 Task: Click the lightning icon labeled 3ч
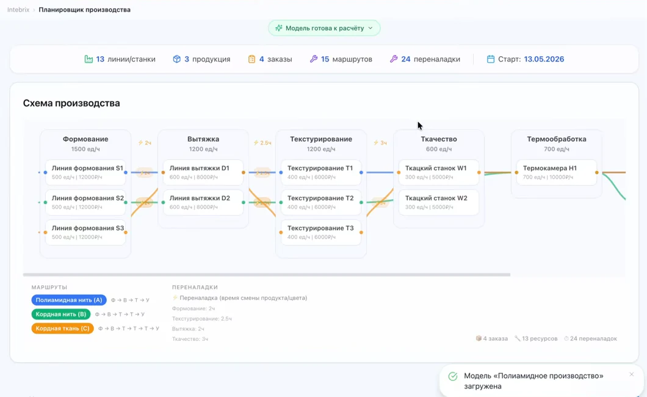point(376,143)
